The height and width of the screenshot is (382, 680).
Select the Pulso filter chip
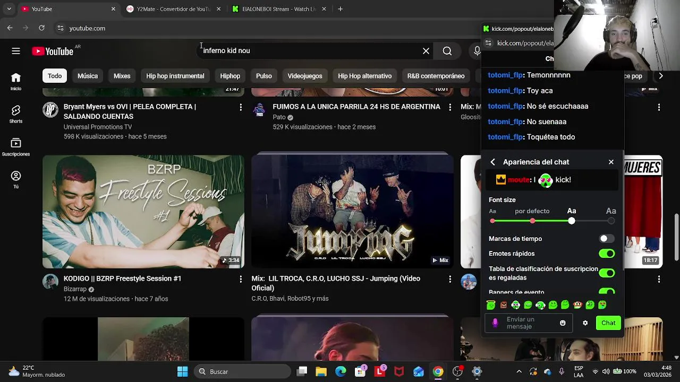point(264,76)
